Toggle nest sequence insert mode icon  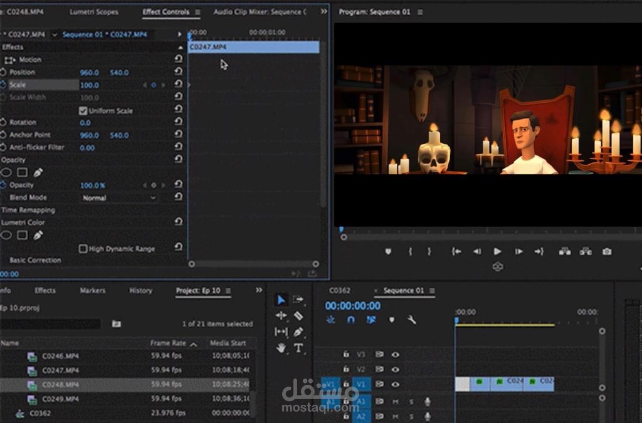(x=331, y=320)
